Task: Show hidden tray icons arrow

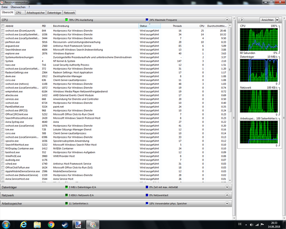Action: pyautogui.click(x=246, y=225)
